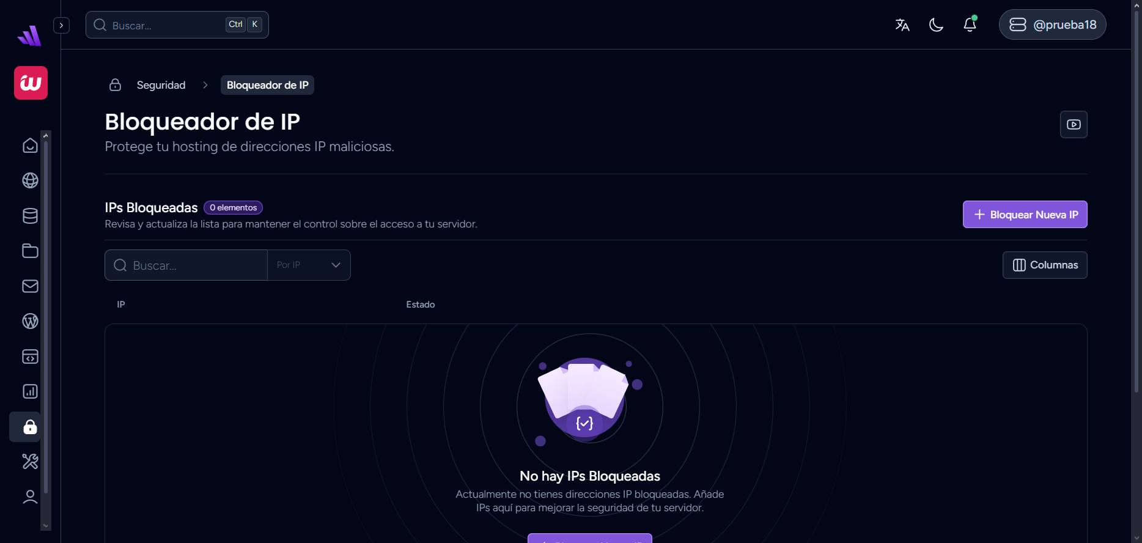1142x543 pixels.
Task: Go to Seguridad in the breadcrumb
Action: click(161, 85)
